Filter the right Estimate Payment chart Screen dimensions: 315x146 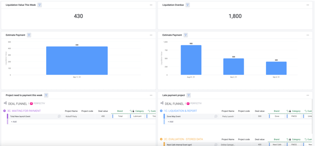[x=186, y=35]
